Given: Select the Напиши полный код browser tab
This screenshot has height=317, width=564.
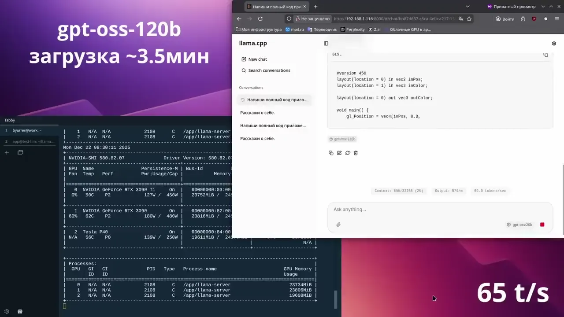Looking at the screenshot, I should coord(277,7).
